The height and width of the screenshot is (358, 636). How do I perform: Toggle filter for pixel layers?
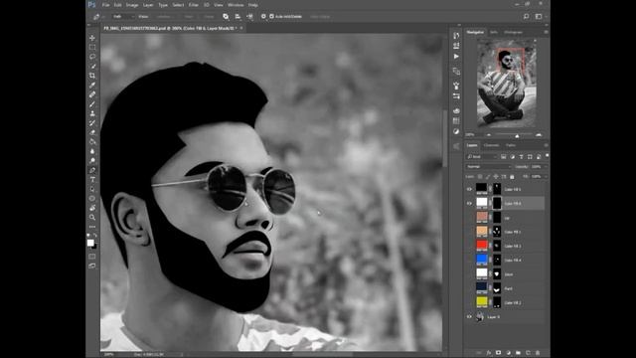[504, 157]
